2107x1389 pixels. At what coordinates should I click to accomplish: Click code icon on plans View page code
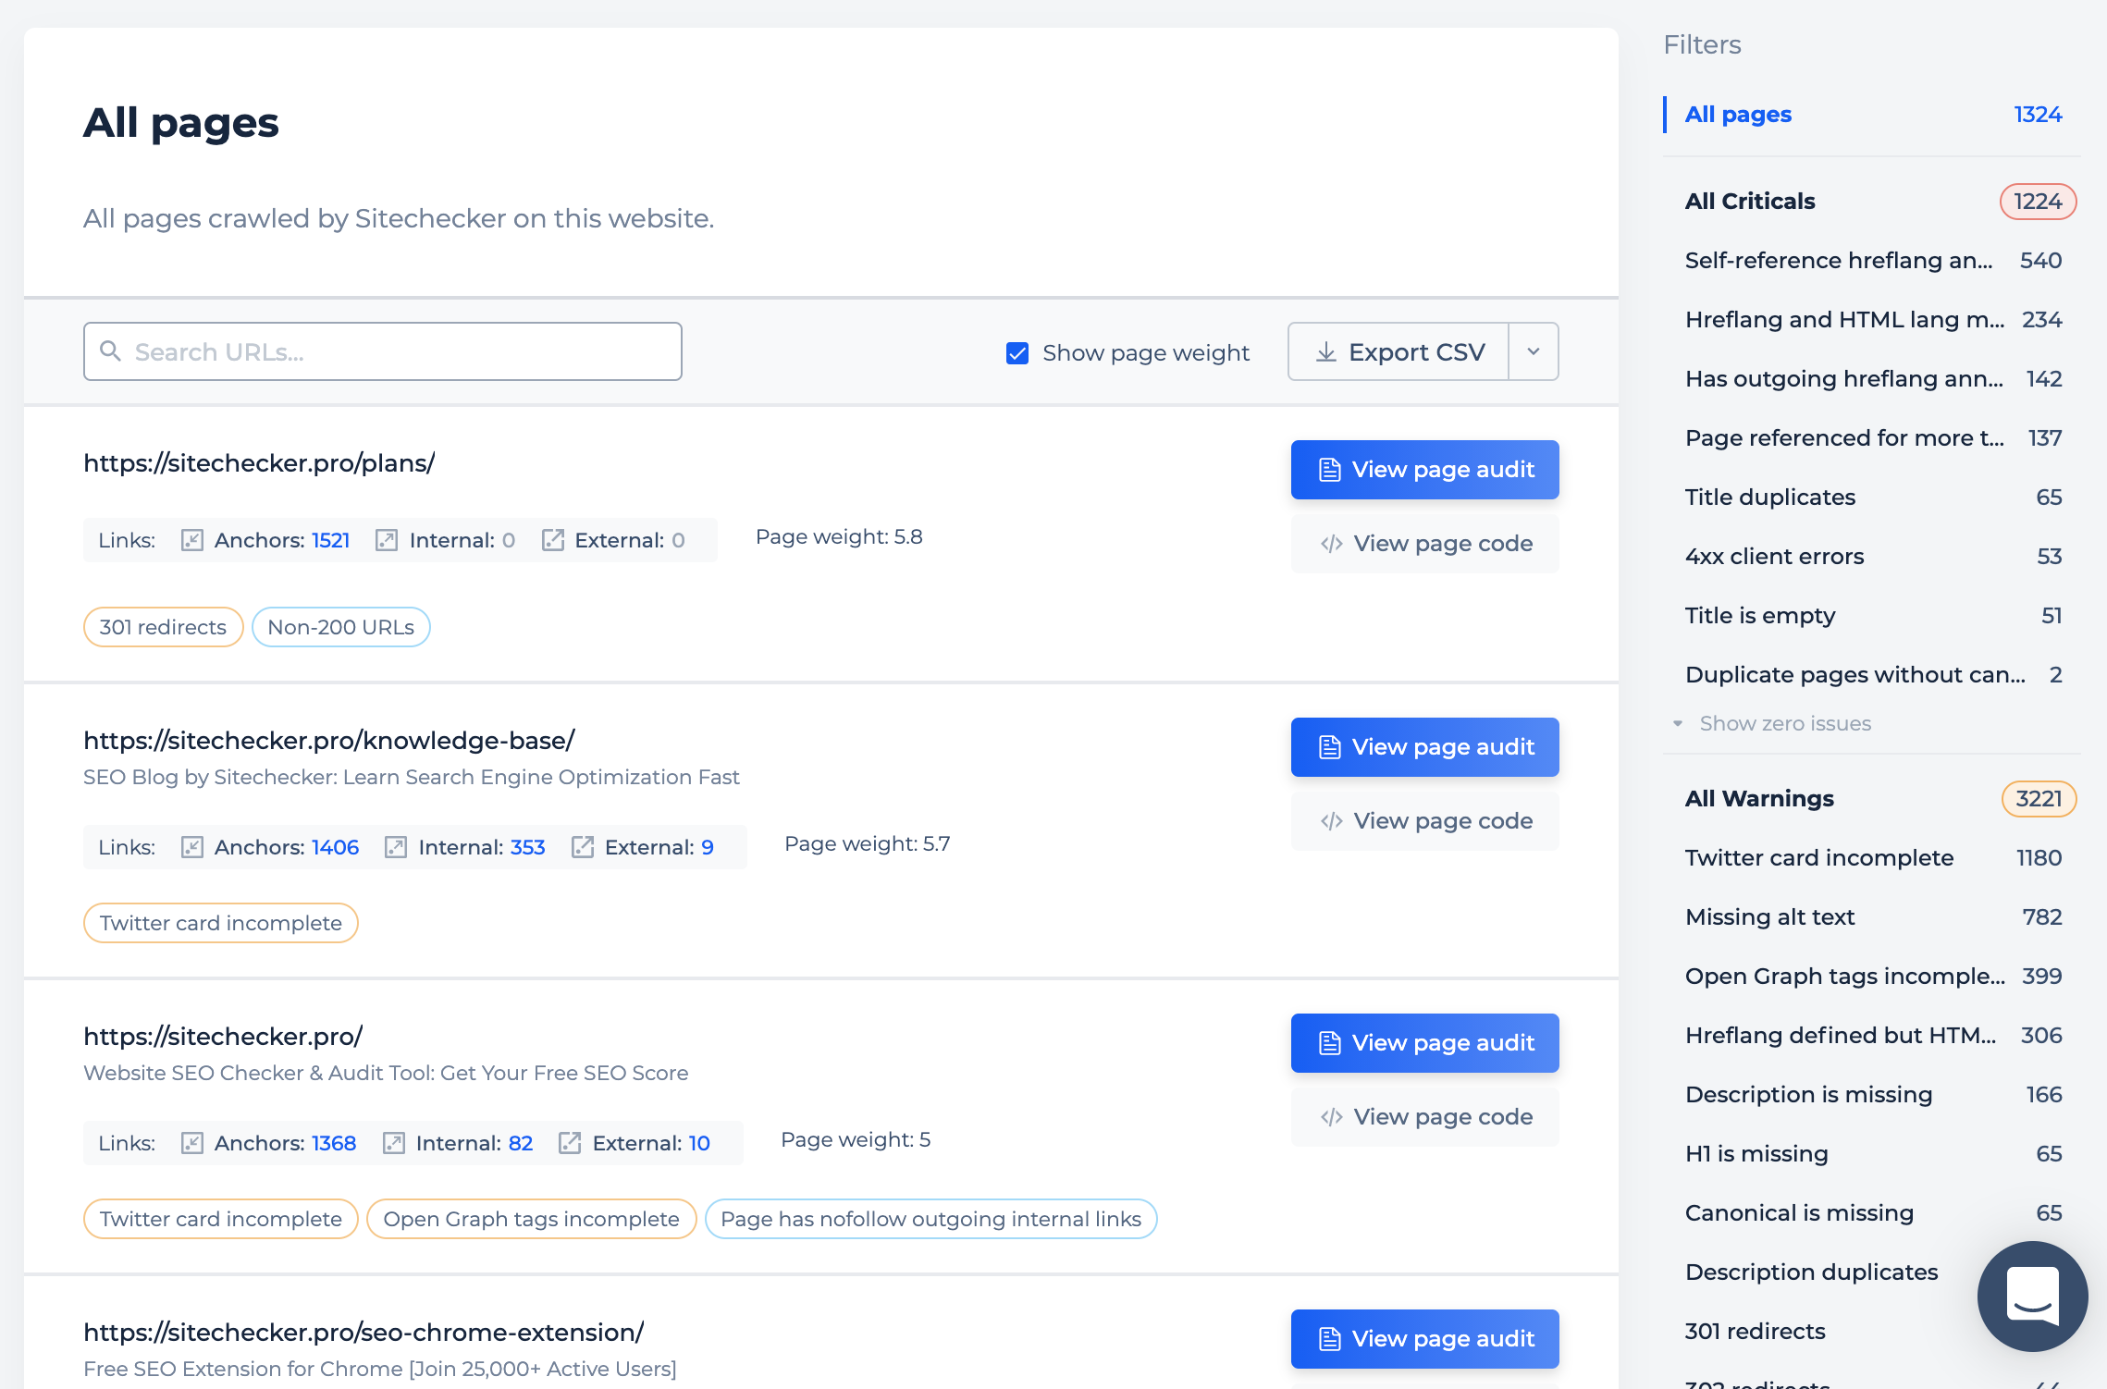pyautogui.click(x=1331, y=544)
